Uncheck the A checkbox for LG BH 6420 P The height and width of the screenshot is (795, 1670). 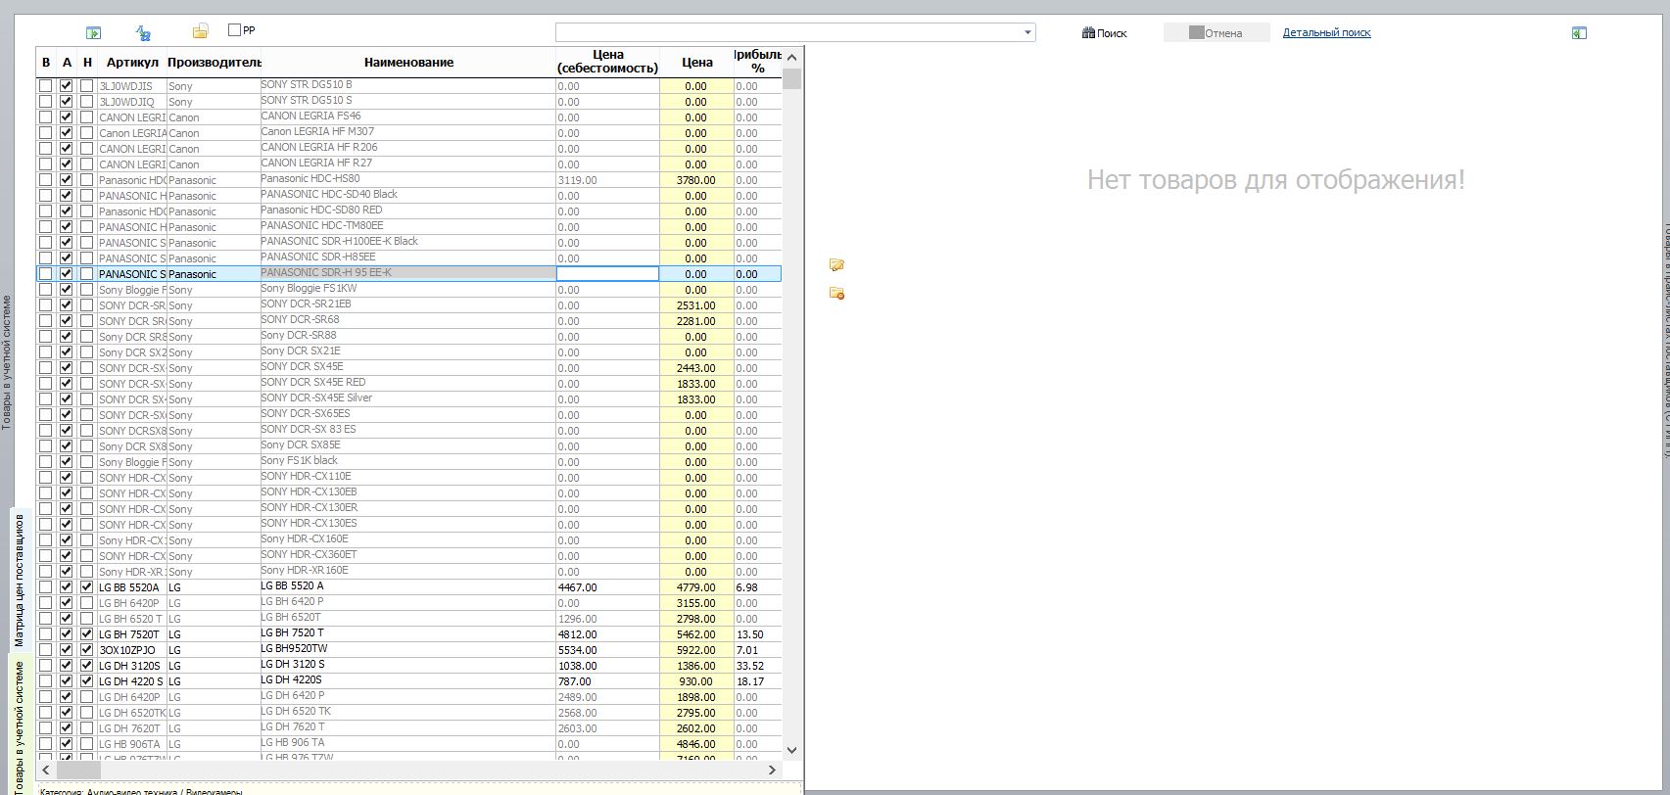66,603
